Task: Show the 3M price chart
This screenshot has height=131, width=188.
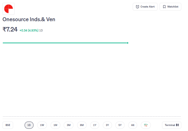Action: [x=69, y=125]
